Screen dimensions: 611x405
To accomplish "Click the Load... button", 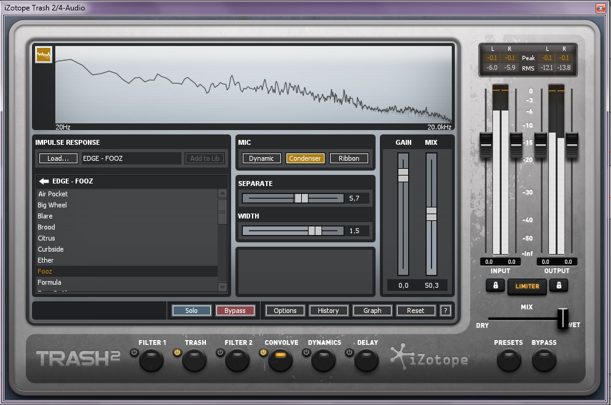I will coord(58,158).
